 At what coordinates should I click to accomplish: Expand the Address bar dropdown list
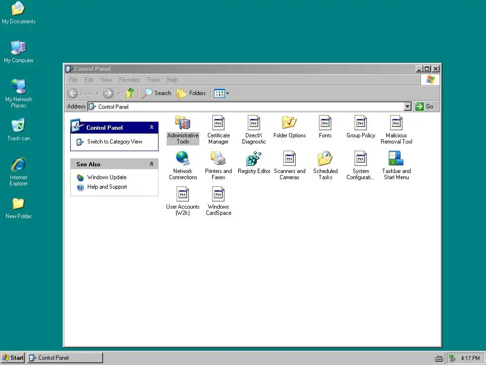click(408, 106)
